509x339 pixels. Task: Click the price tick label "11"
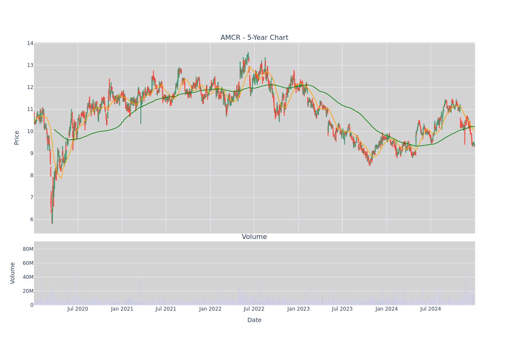tap(30, 109)
